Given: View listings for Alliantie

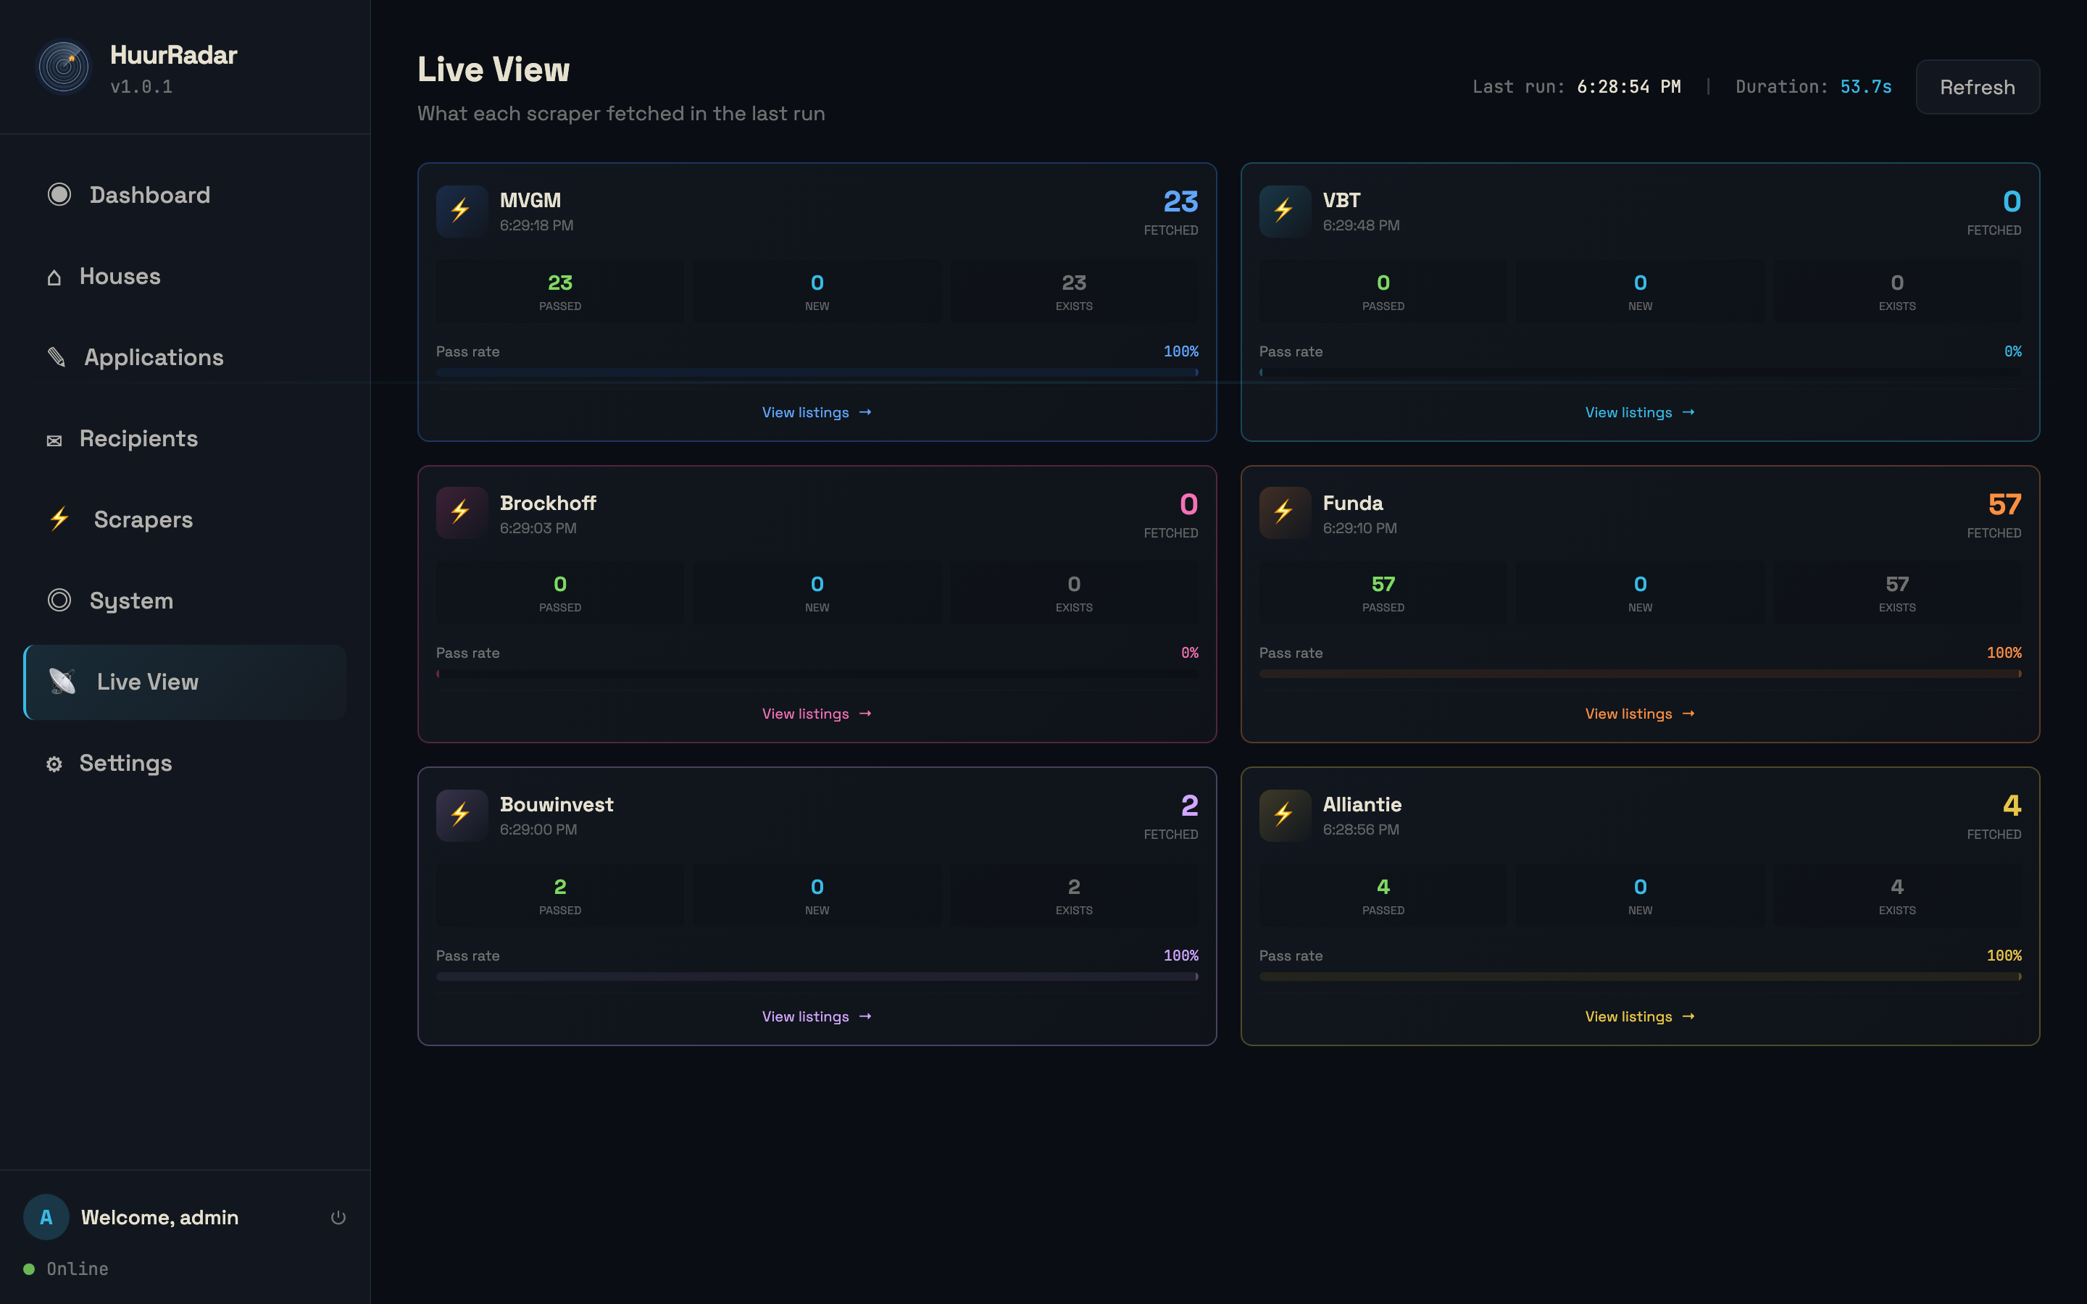Looking at the screenshot, I should [x=1639, y=1016].
